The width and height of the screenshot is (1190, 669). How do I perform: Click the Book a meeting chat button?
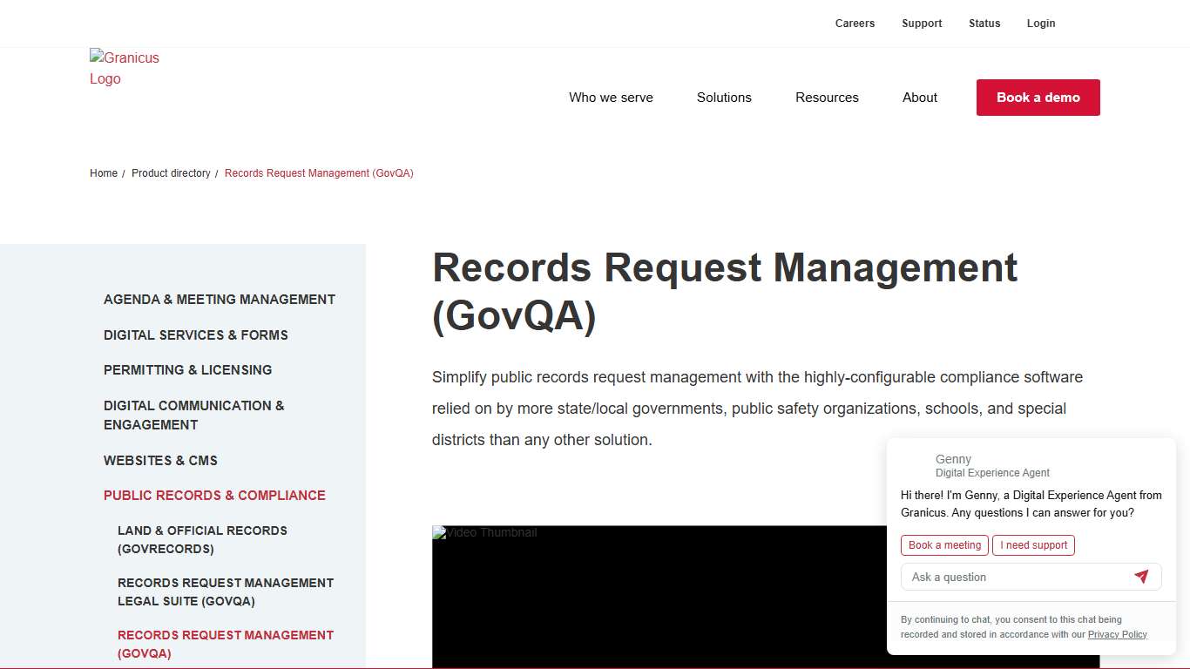coord(943,544)
